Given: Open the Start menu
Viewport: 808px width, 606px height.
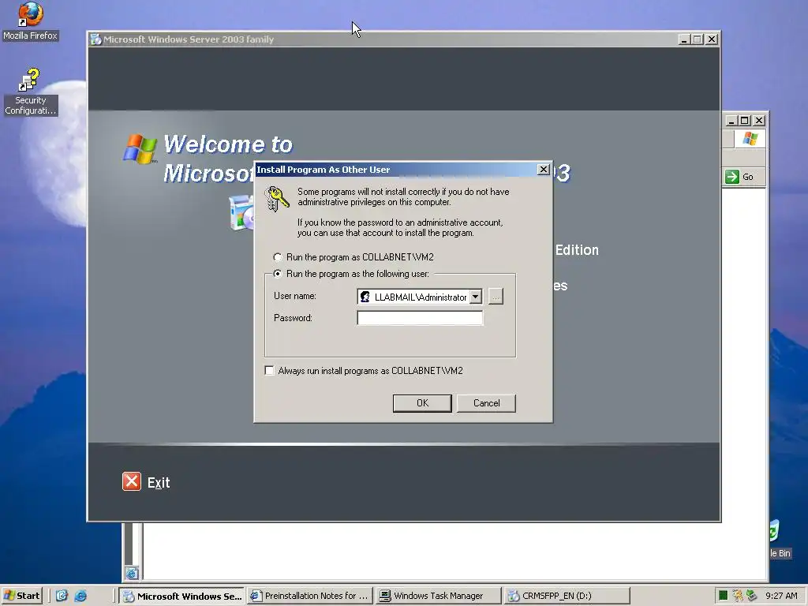Looking at the screenshot, I should coord(21,596).
